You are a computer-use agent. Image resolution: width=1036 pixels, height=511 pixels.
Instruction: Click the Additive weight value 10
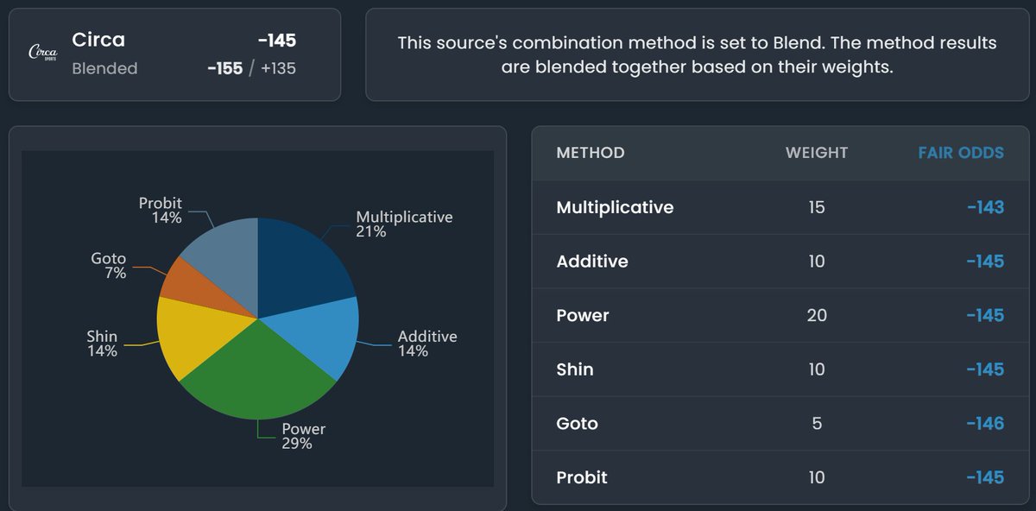[x=816, y=262]
